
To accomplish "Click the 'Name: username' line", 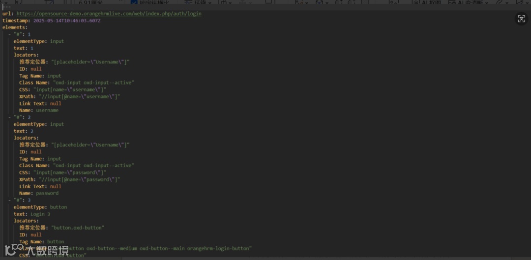I will click(39, 111).
